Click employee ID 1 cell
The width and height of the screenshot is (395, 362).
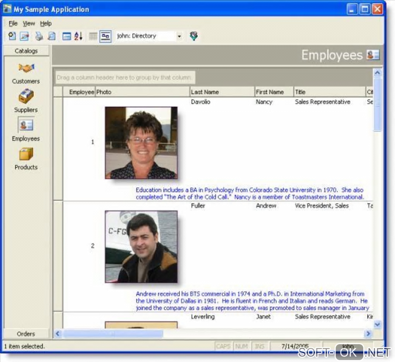pyautogui.click(x=93, y=142)
